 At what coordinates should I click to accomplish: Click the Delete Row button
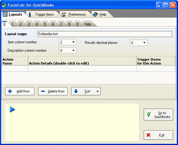coord(53,91)
